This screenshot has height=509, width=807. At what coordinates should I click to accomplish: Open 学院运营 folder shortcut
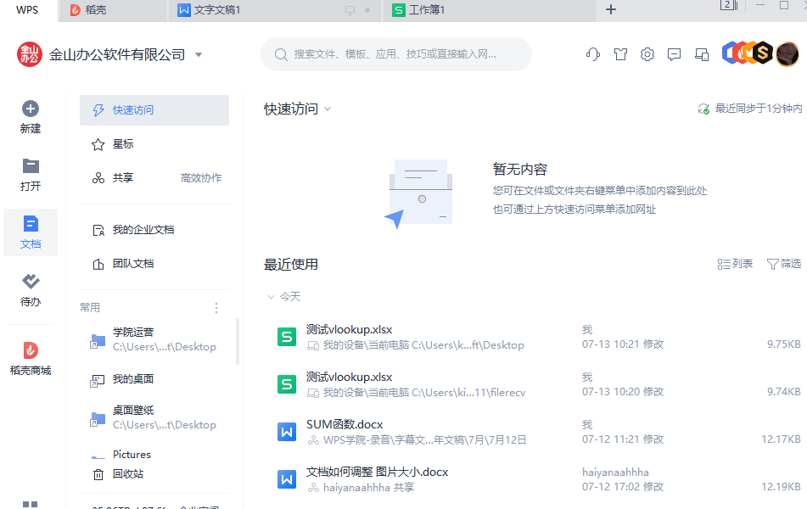154,339
